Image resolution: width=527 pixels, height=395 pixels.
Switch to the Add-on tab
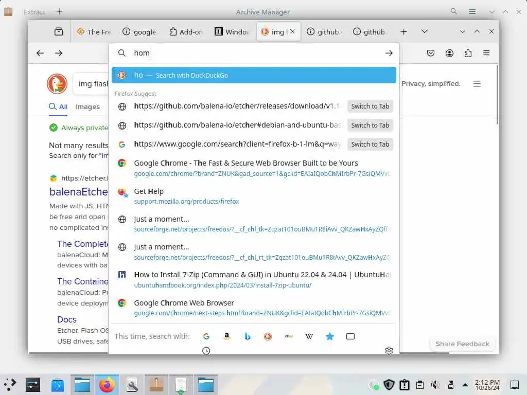click(x=185, y=31)
